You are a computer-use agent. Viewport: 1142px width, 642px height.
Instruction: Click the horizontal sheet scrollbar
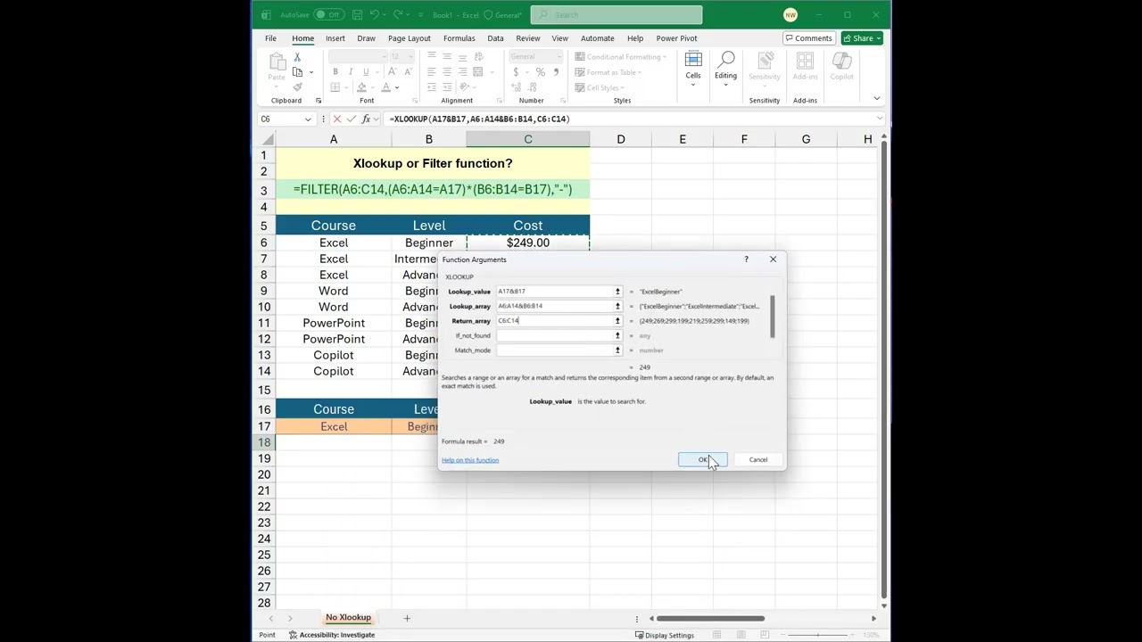tap(711, 618)
